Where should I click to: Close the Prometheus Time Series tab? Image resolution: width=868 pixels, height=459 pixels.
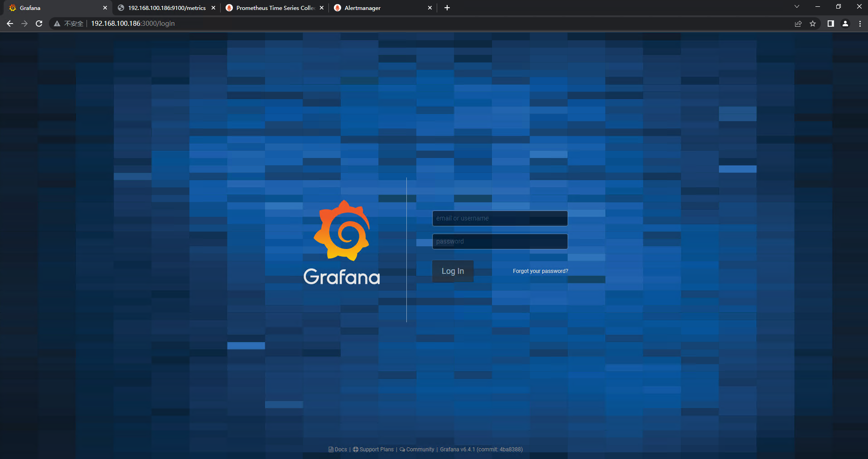(x=322, y=8)
